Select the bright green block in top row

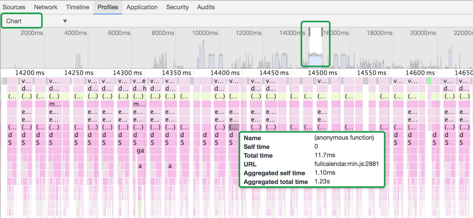(429, 81)
